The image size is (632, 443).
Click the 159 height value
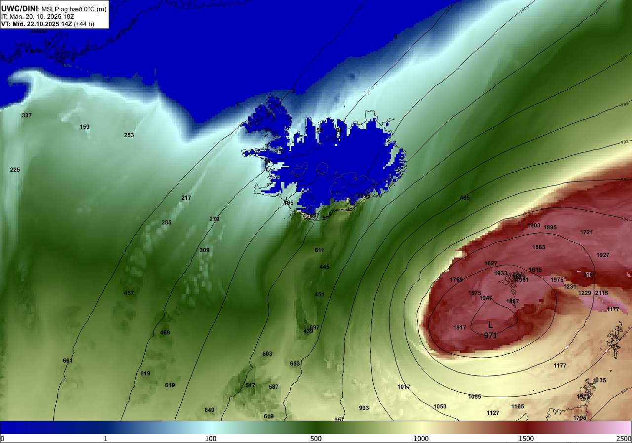click(85, 127)
